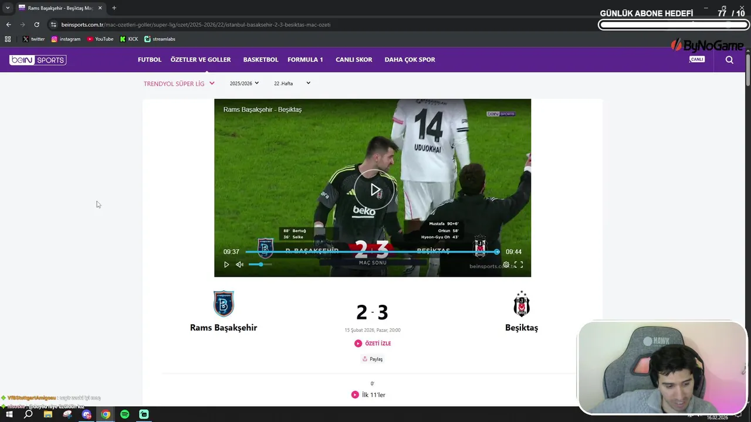Open the instagram bookmark
The height and width of the screenshot is (422, 751).
[x=66, y=39]
